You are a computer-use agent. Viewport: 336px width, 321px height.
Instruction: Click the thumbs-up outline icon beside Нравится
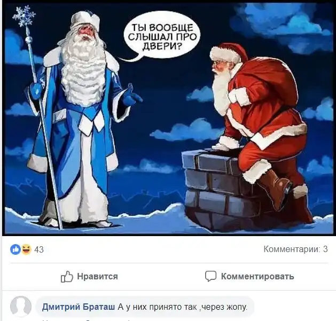[67, 277]
